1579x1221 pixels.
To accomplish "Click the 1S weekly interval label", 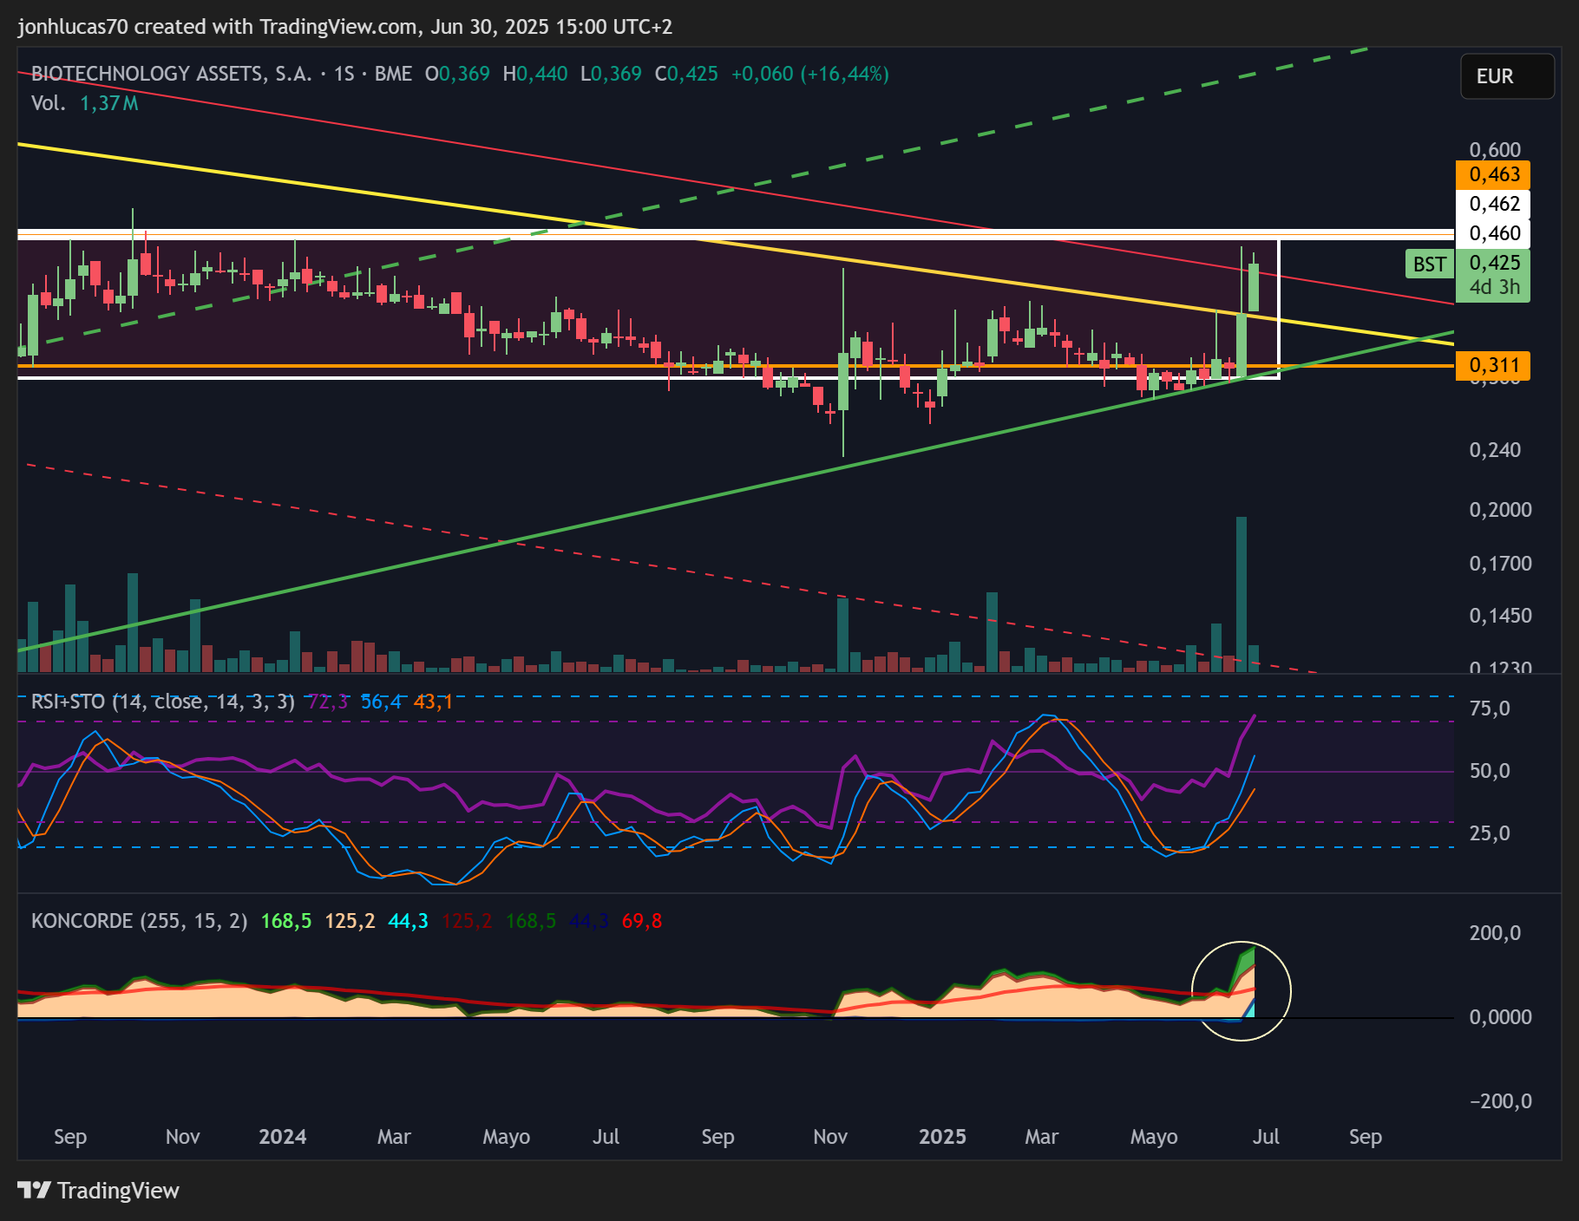I will point(344,74).
